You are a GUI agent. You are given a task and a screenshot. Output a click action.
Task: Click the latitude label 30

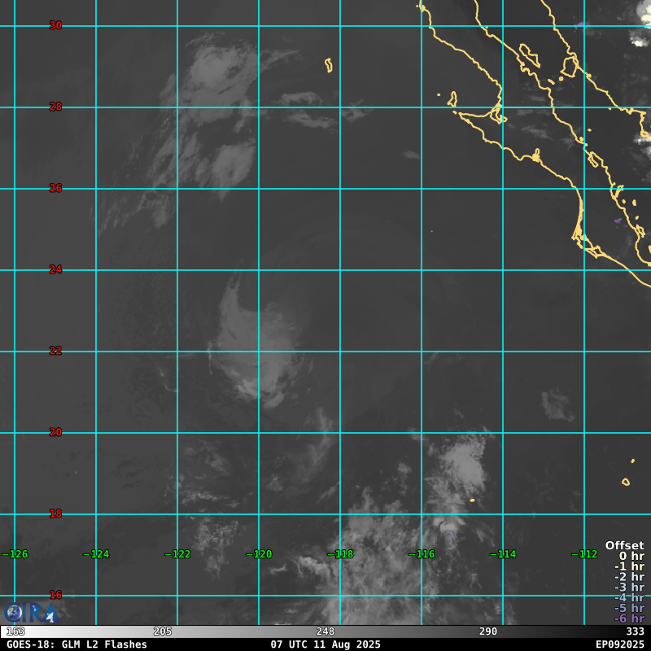(x=55, y=26)
